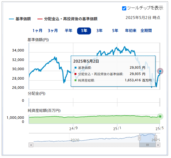Click the blue data point marker on price line

point(160,71)
